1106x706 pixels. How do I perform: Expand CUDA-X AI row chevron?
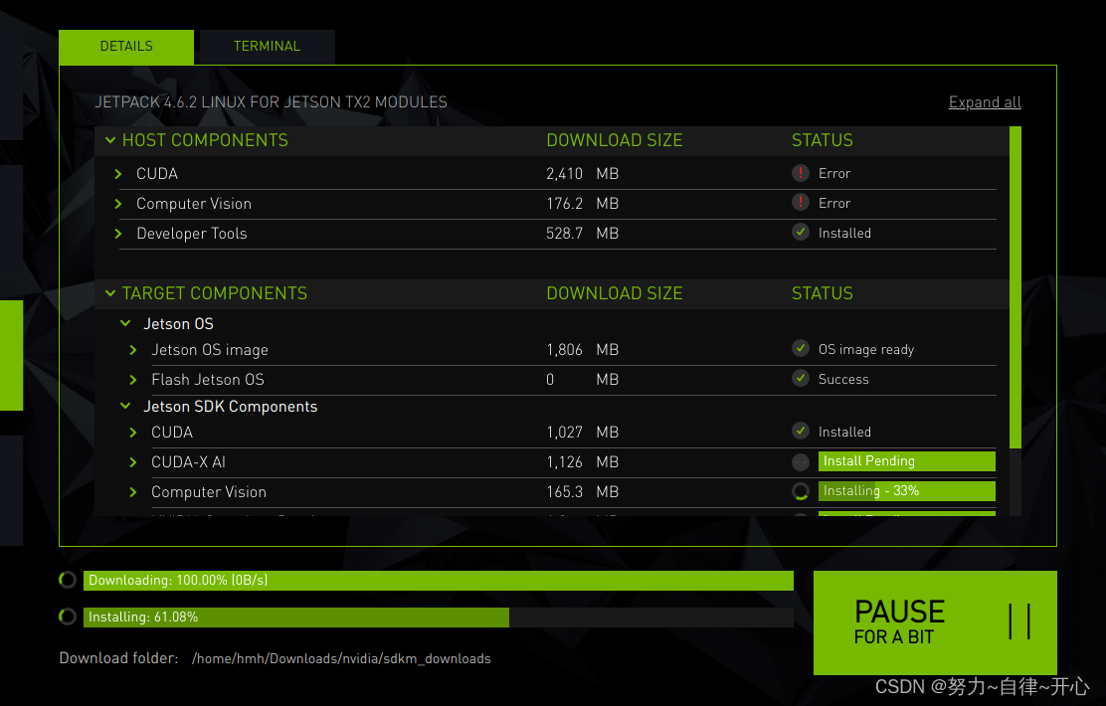point(133,462)
